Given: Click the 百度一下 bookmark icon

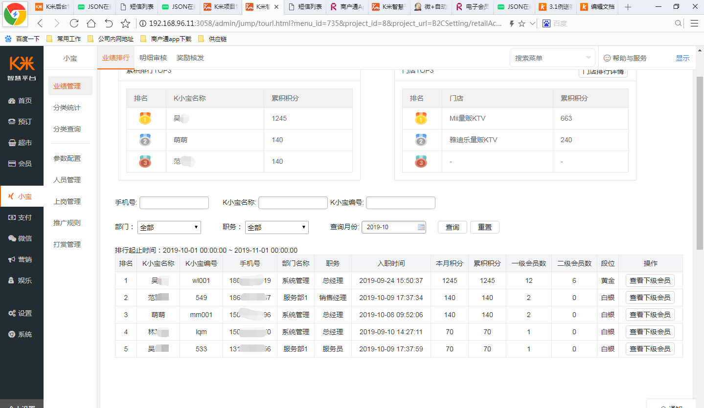Looking at the screenshot, I should (9, 39).
